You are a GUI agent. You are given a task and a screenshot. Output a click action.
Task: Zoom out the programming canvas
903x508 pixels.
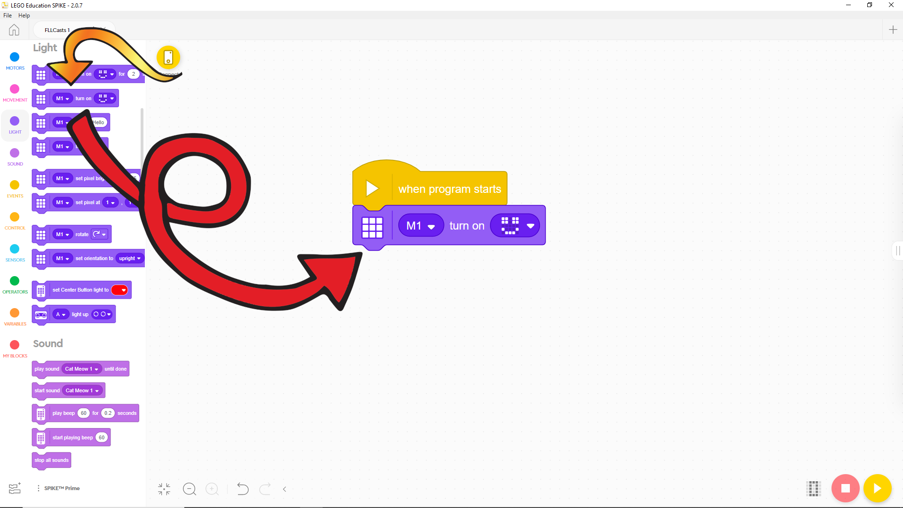point(190,489)
